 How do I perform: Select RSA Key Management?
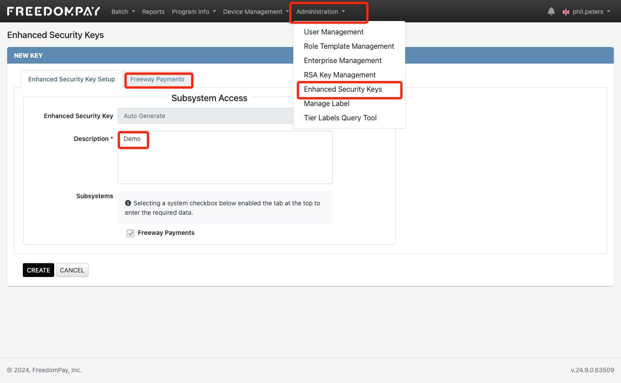pos(349,75)
